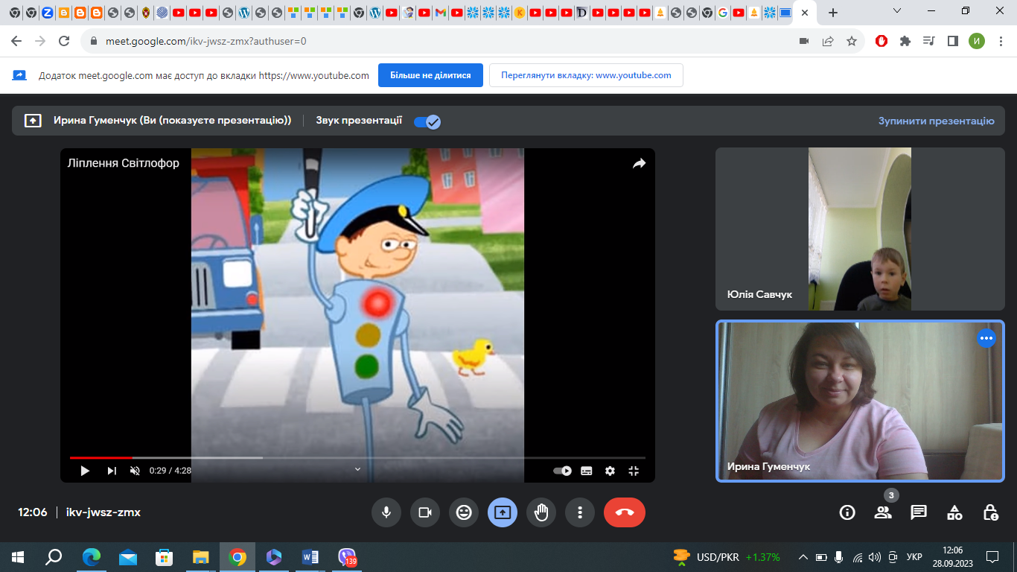Open the emoji reactions button

[x=464, y=512]
